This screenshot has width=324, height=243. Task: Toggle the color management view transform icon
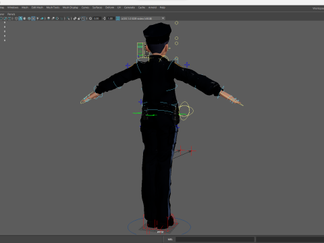[118, 18]
